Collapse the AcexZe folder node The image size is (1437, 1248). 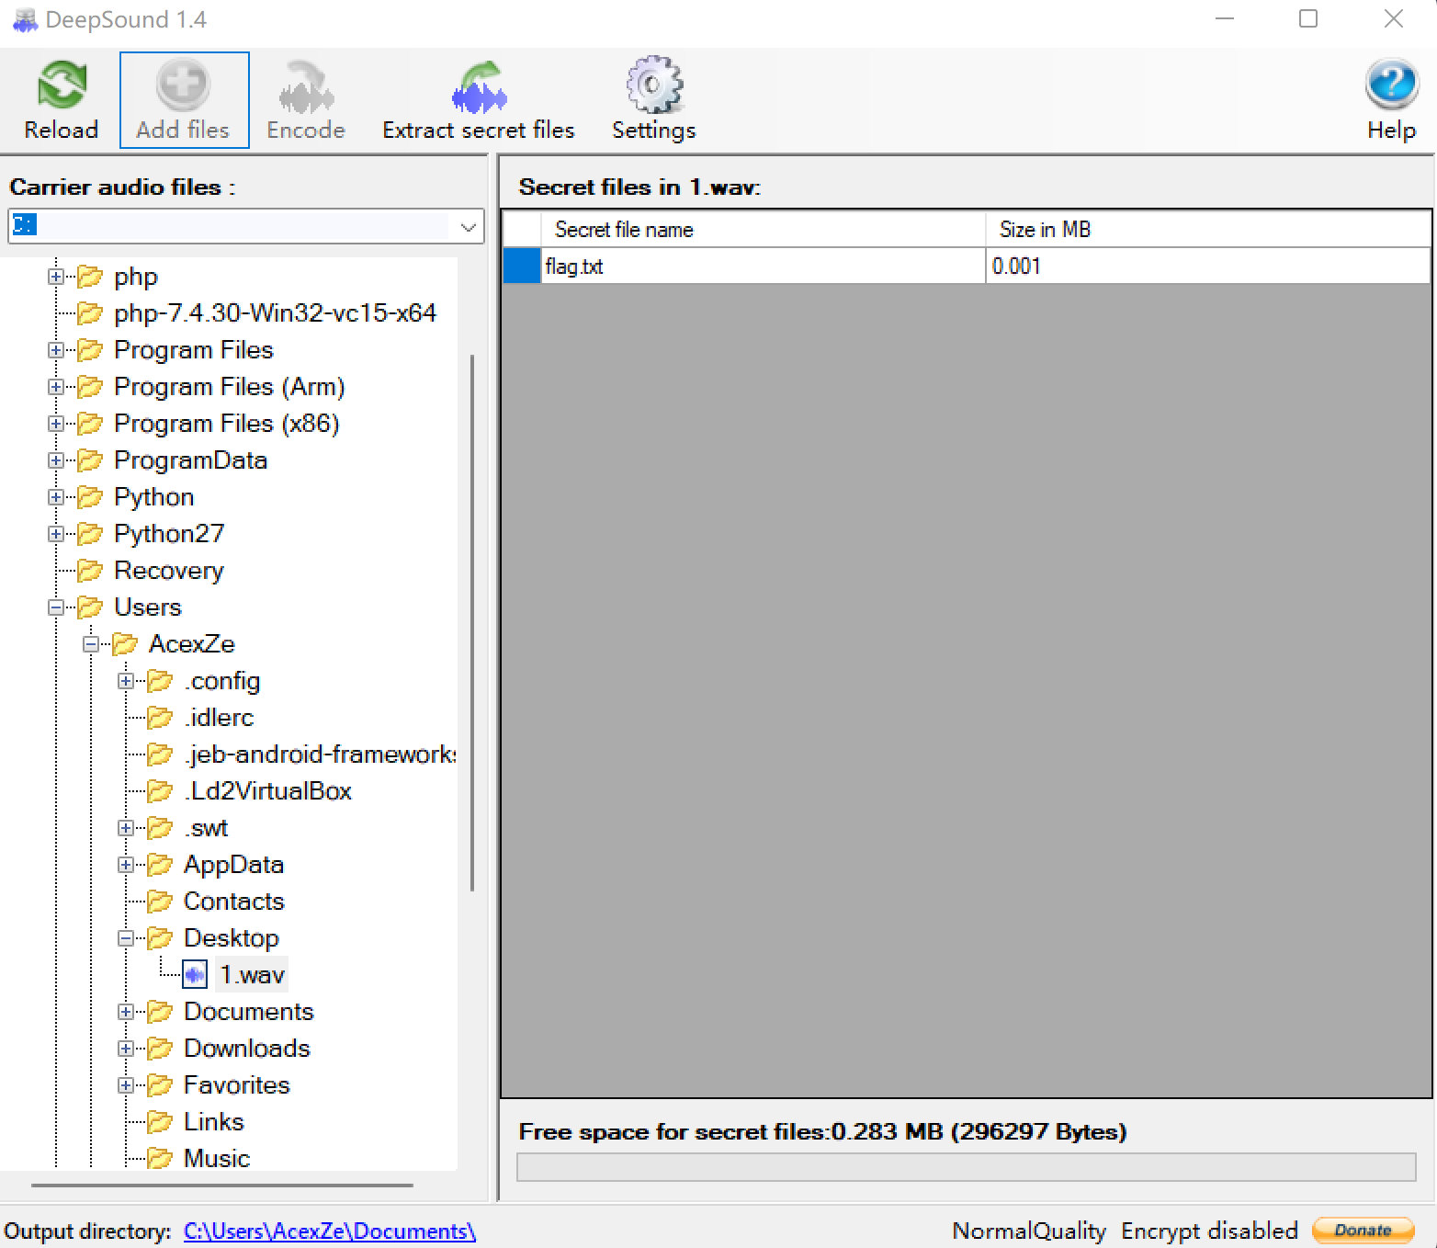[91, 643]
